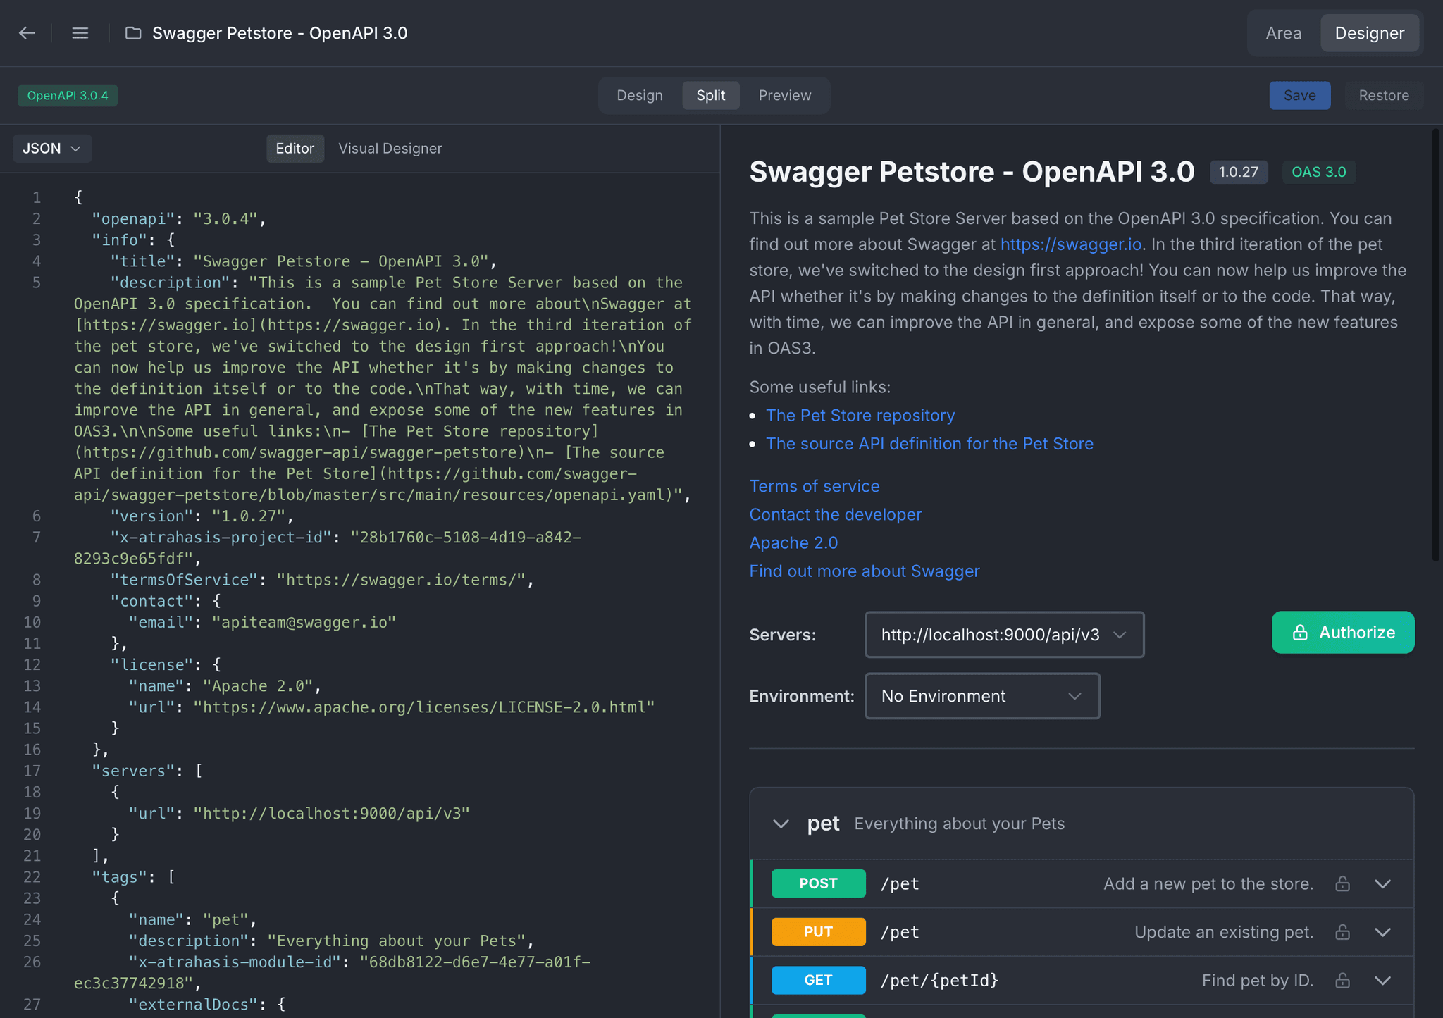This screenshot has height=1018, width=1443.
Task: Switch to the Designer view
Action: point(1369,33)
